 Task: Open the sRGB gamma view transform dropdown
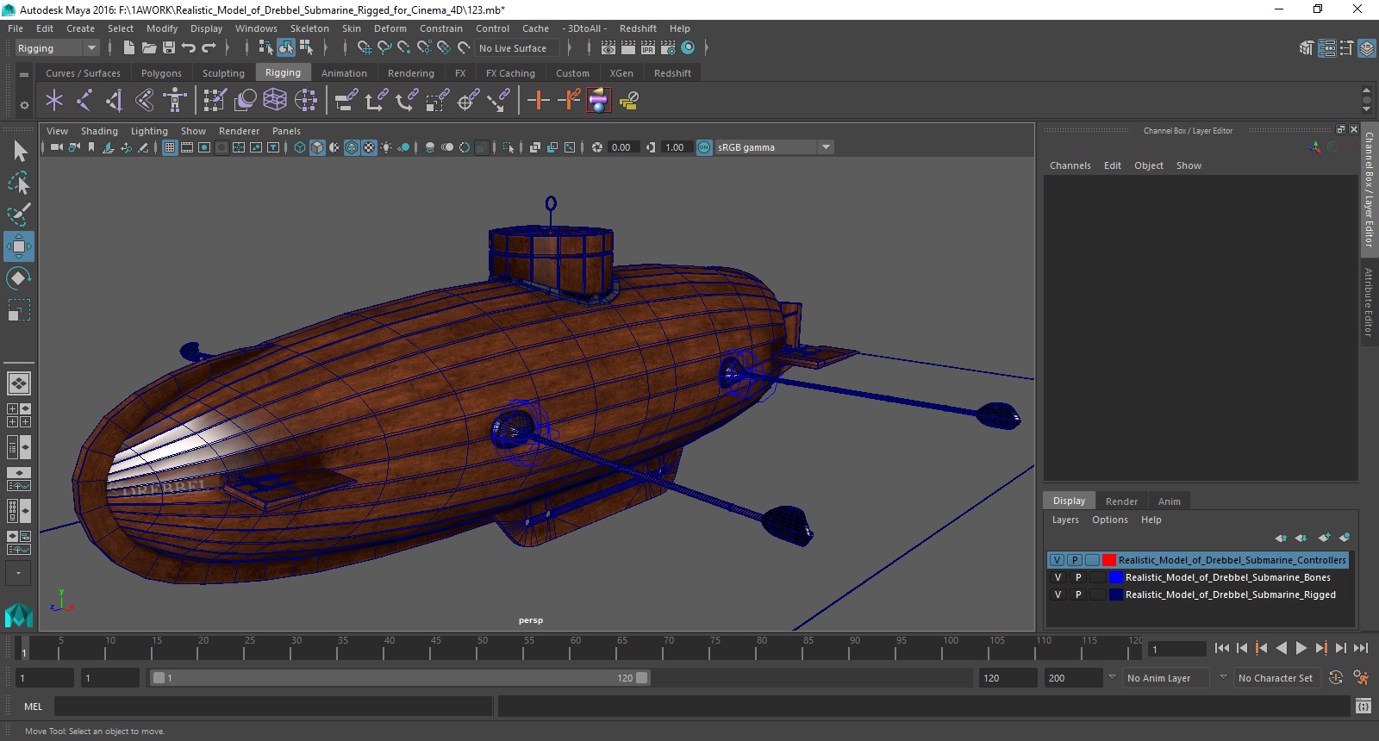(826, 147)
